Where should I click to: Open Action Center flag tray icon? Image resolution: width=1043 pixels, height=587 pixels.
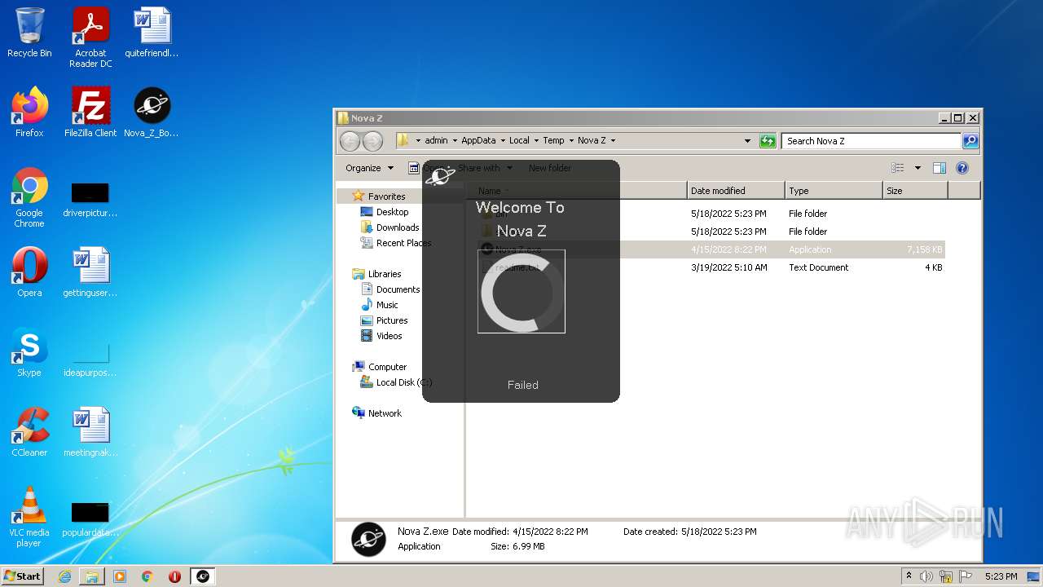coord(964,576)
